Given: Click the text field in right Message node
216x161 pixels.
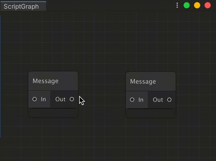Looking at the screenshot, I should coord(150,113).
